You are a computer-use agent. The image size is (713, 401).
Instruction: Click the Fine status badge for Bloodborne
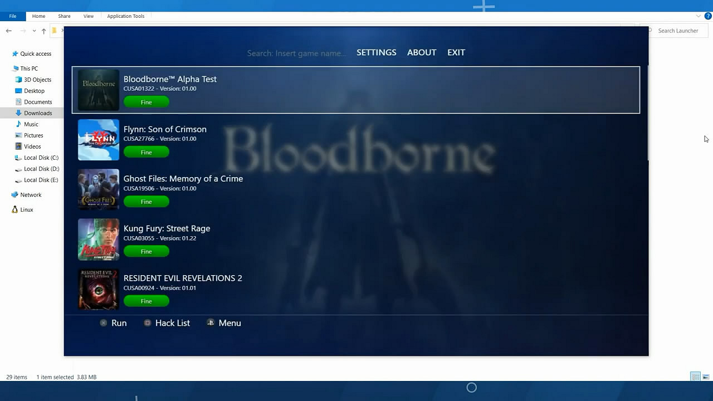146,102
